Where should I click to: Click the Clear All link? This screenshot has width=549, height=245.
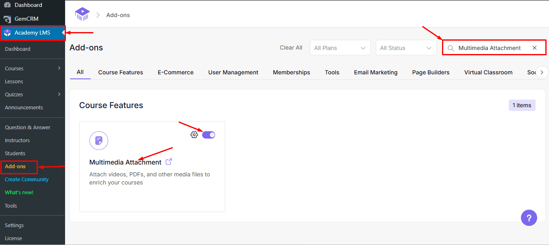click(x=291, y=48)
